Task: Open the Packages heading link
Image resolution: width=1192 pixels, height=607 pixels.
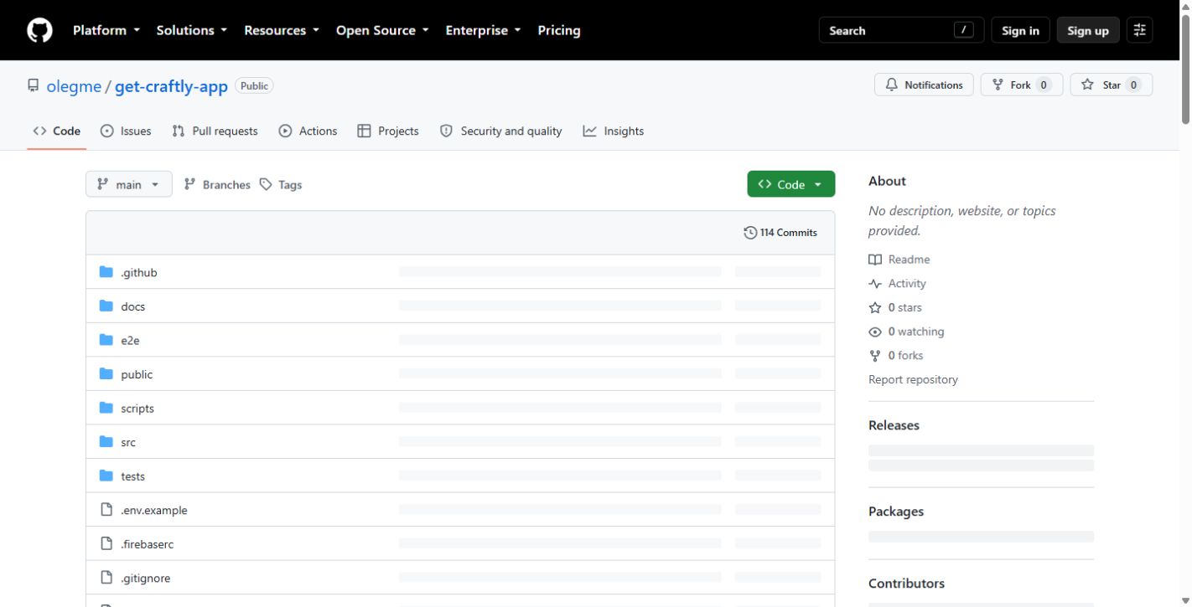Action: (x=896, y=512)
